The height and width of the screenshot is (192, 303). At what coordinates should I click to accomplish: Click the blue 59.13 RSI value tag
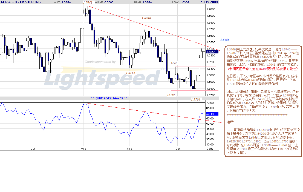pos(212,114)
